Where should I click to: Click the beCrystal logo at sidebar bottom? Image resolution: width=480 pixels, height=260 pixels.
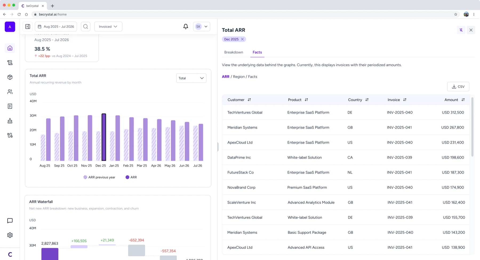point(10,254)
